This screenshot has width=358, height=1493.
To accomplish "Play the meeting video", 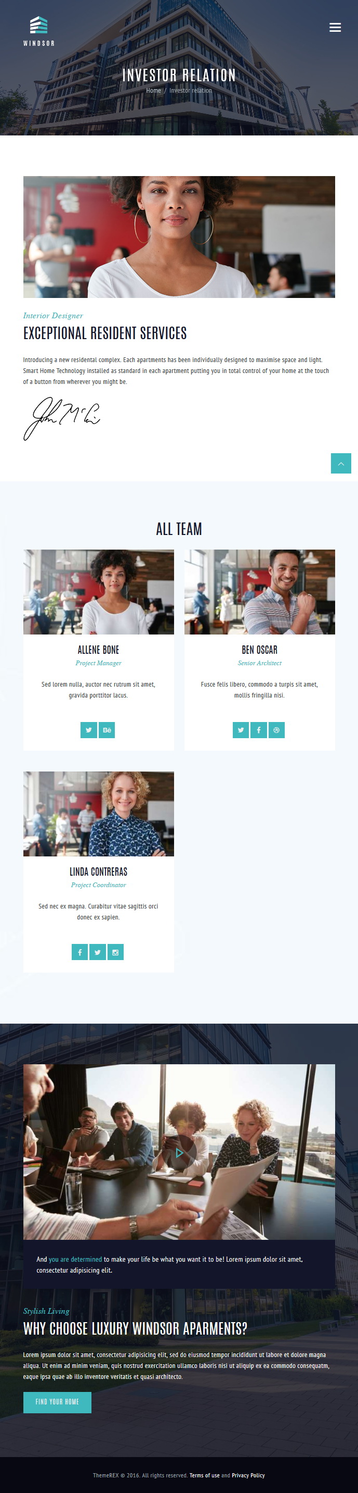I will pos(179,1153).
